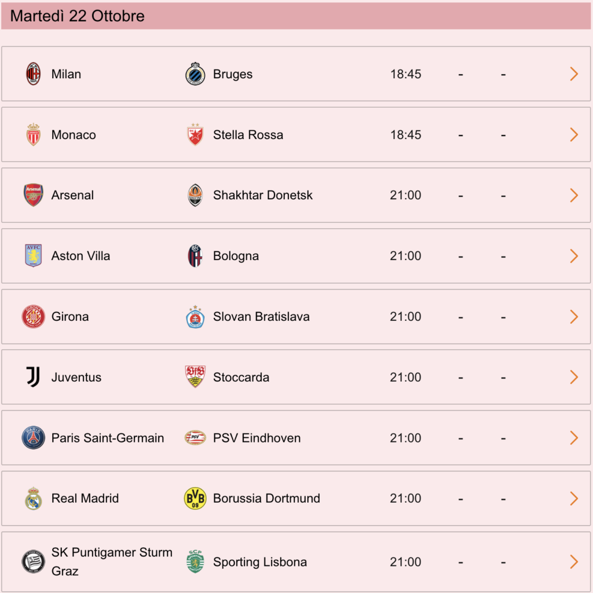Click the Aston Villa crest
Viewport: 593px width, 593px height.
point(33,255)
